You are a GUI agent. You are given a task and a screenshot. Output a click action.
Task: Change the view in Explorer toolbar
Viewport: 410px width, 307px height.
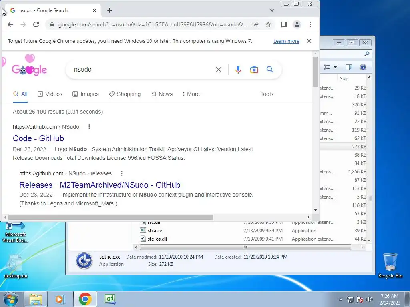click(x=327, y=67)
